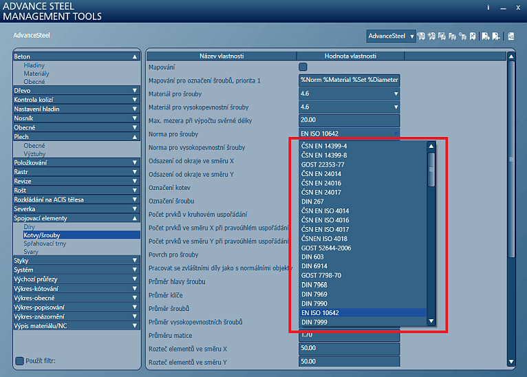Click the copy-database toolbar icon

pos(453,36)
